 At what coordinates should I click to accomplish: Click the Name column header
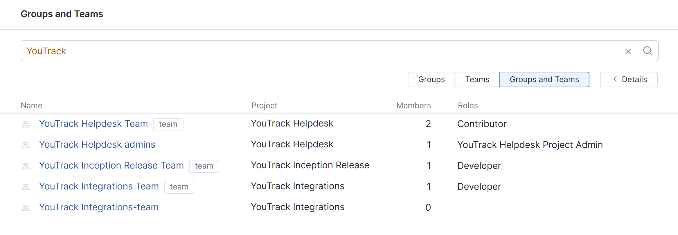coord(31,106)
